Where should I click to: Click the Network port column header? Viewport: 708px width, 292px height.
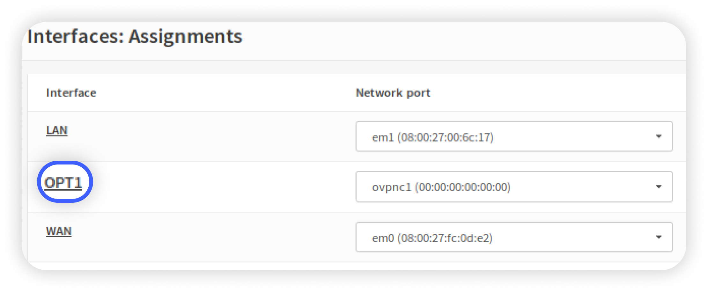(393, 93)
